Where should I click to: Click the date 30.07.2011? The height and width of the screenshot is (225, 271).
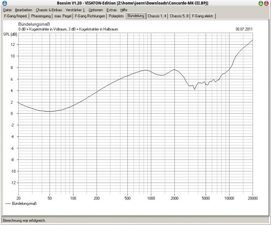(244, 29)
